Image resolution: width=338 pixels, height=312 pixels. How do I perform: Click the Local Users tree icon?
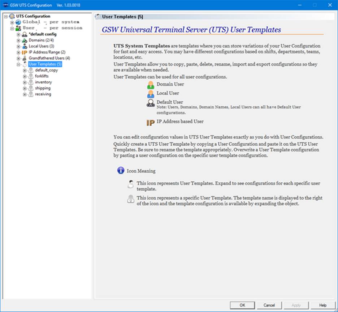[x=25, y=46]
